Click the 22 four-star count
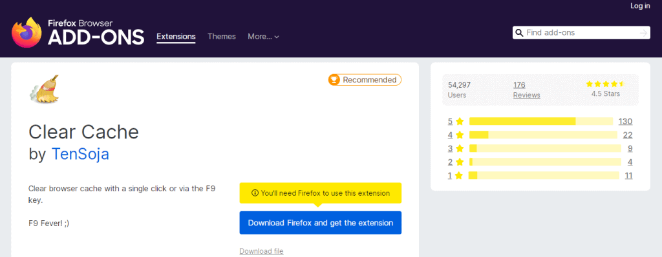This screenshot has height=257, width=662. [x=628, y=135]
